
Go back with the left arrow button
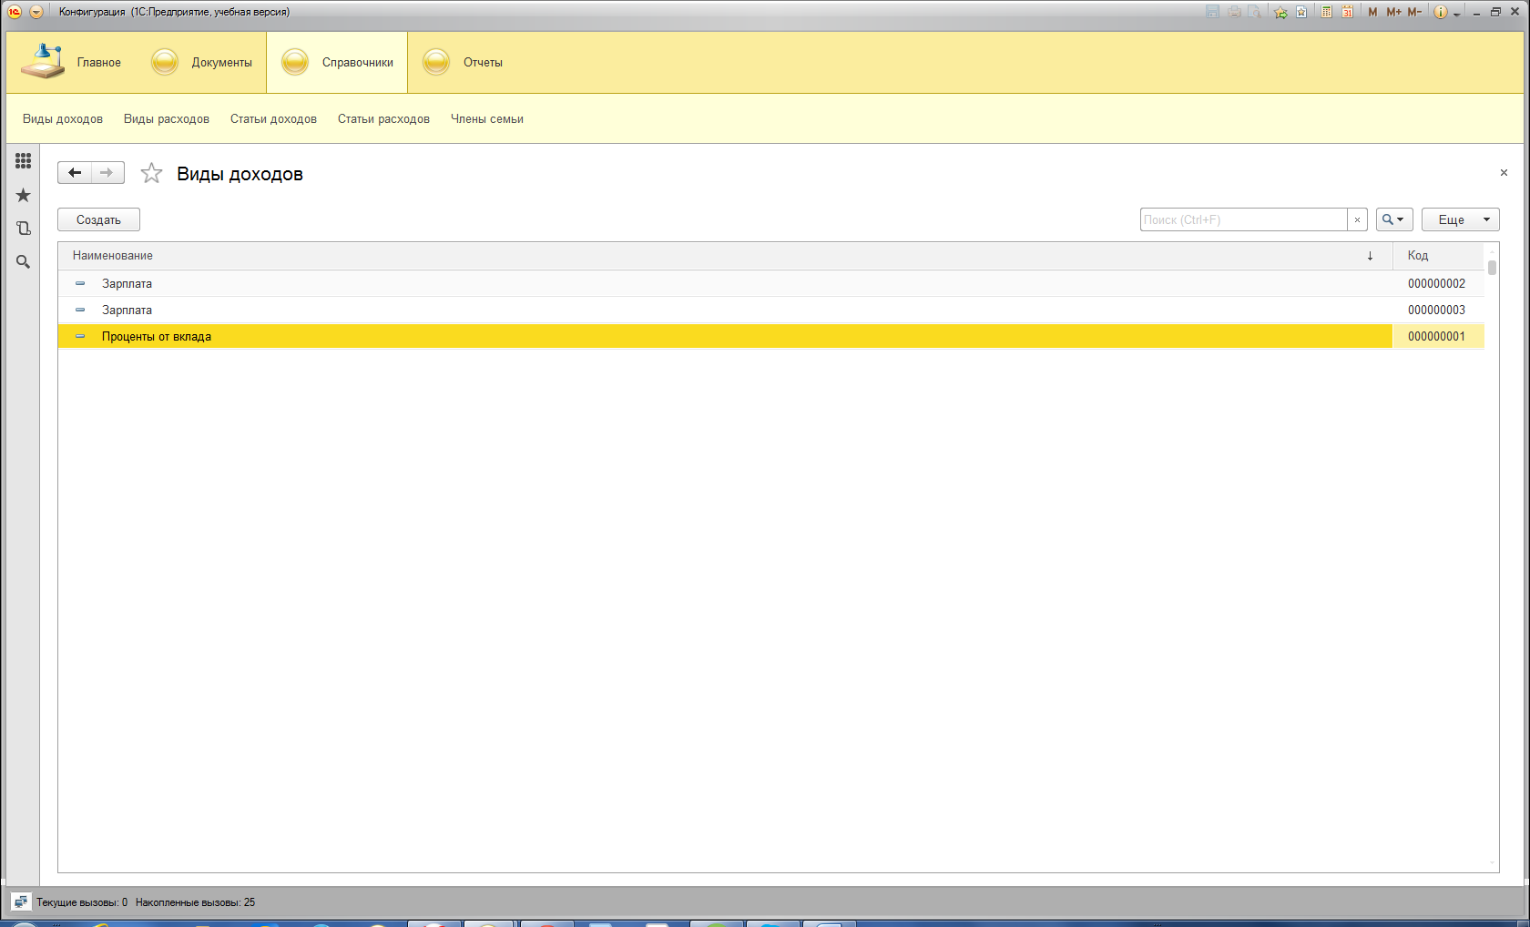pos(75,173)
